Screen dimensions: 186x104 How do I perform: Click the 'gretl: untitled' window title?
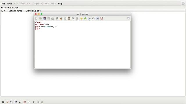click(83, 14)
